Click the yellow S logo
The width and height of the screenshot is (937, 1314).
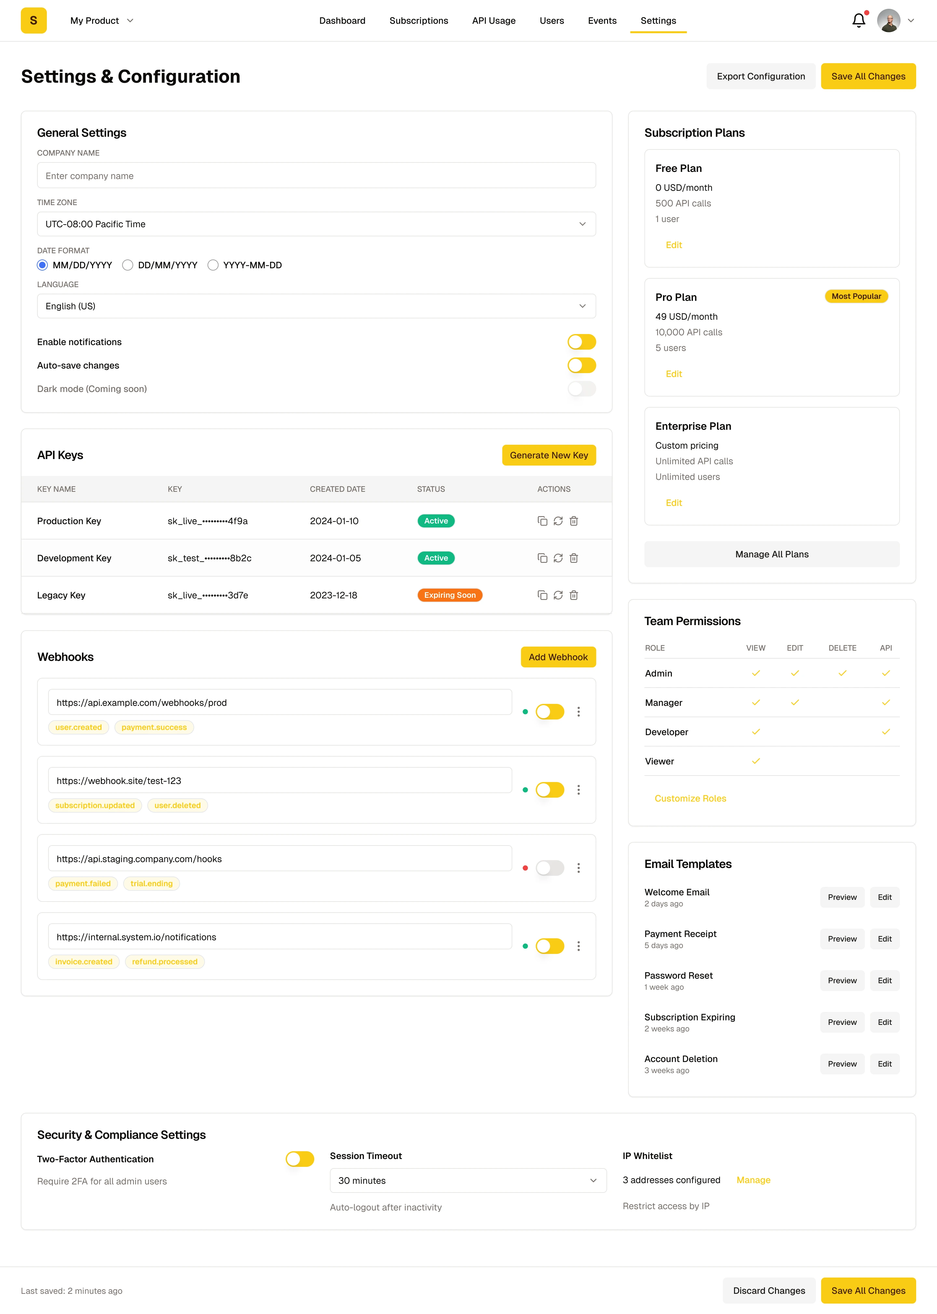[34, 21]
